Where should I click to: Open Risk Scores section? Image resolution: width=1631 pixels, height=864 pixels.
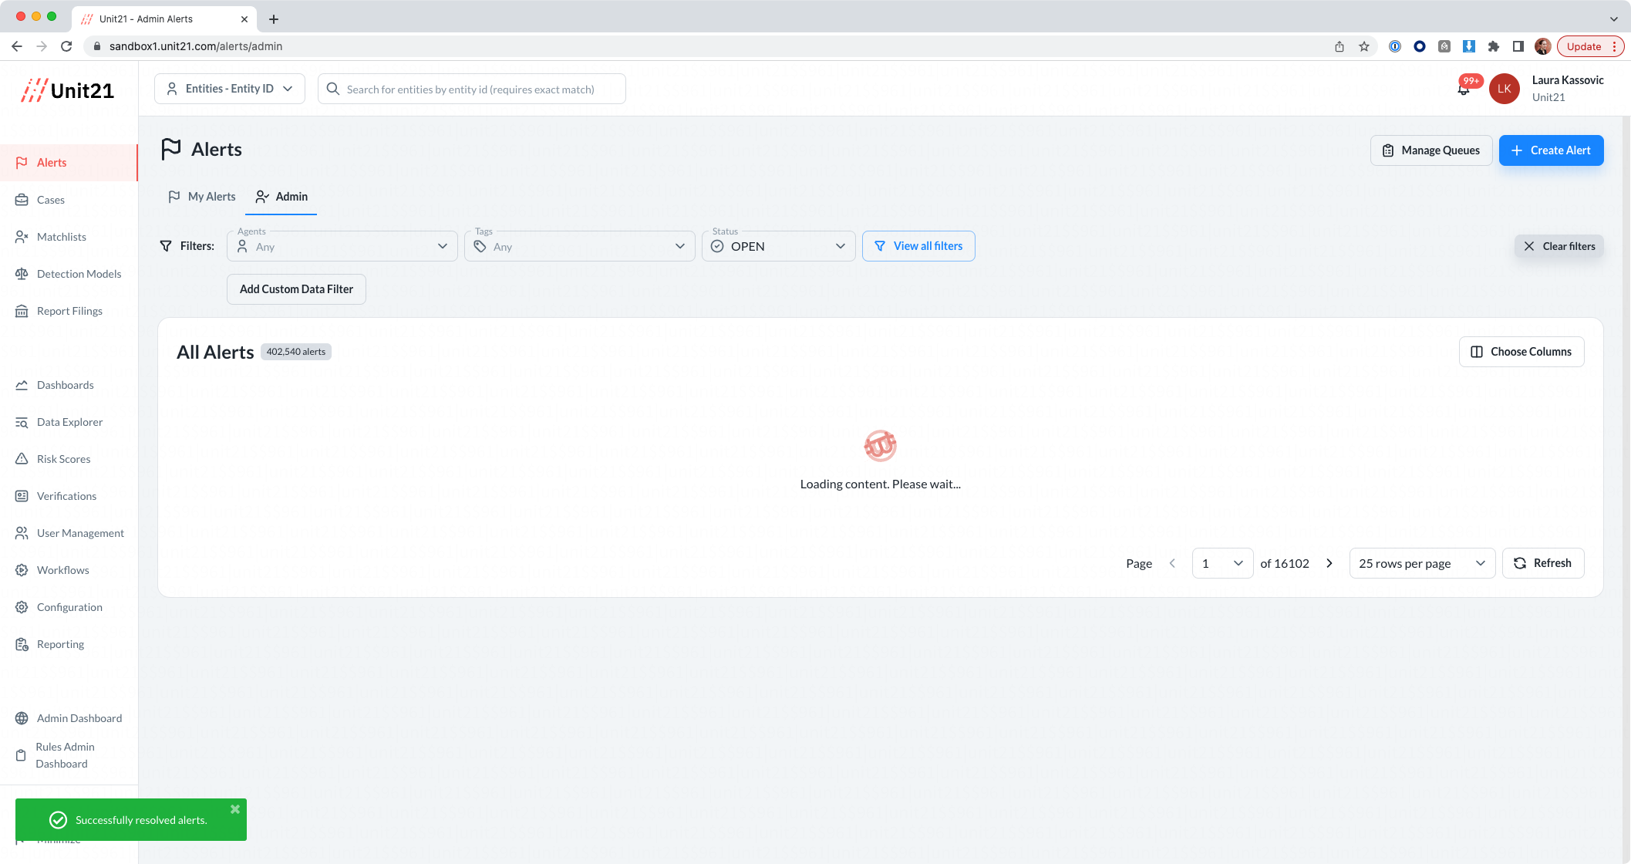(63, 459)
